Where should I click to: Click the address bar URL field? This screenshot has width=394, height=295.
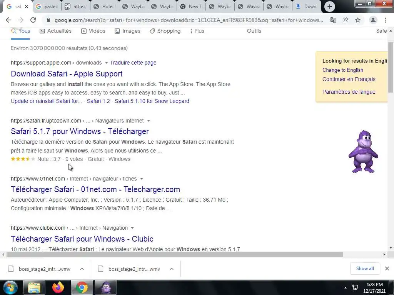tap(189, 20)
